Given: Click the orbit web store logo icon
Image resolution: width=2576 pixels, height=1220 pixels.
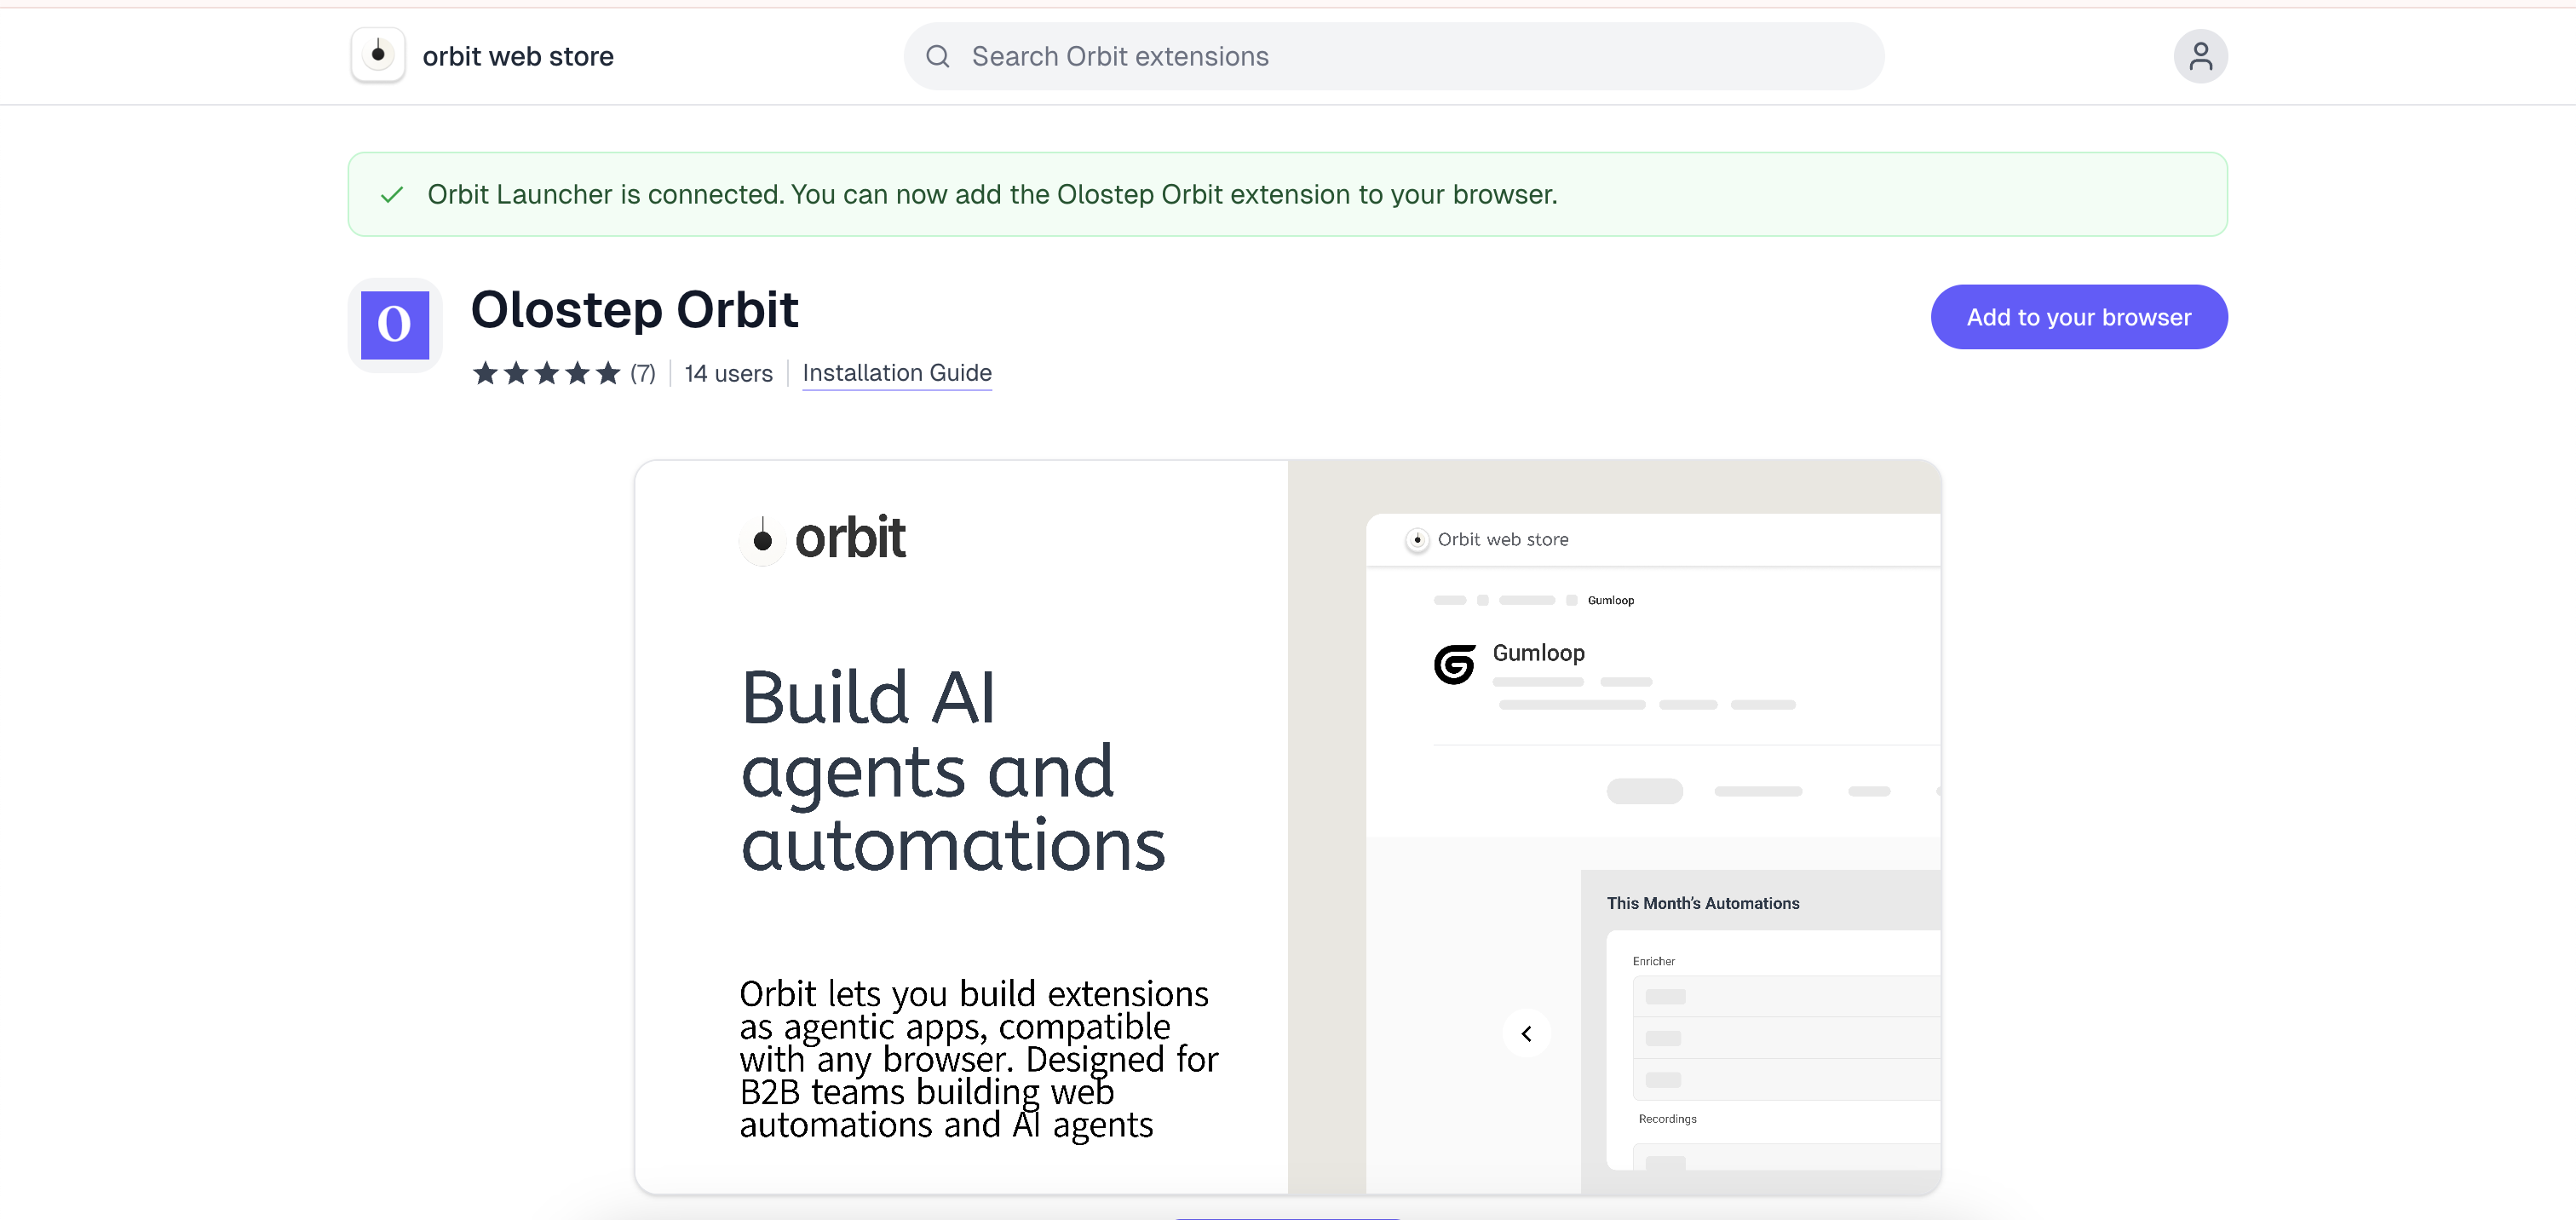Looking at the screenshot, I should (377, 55).
